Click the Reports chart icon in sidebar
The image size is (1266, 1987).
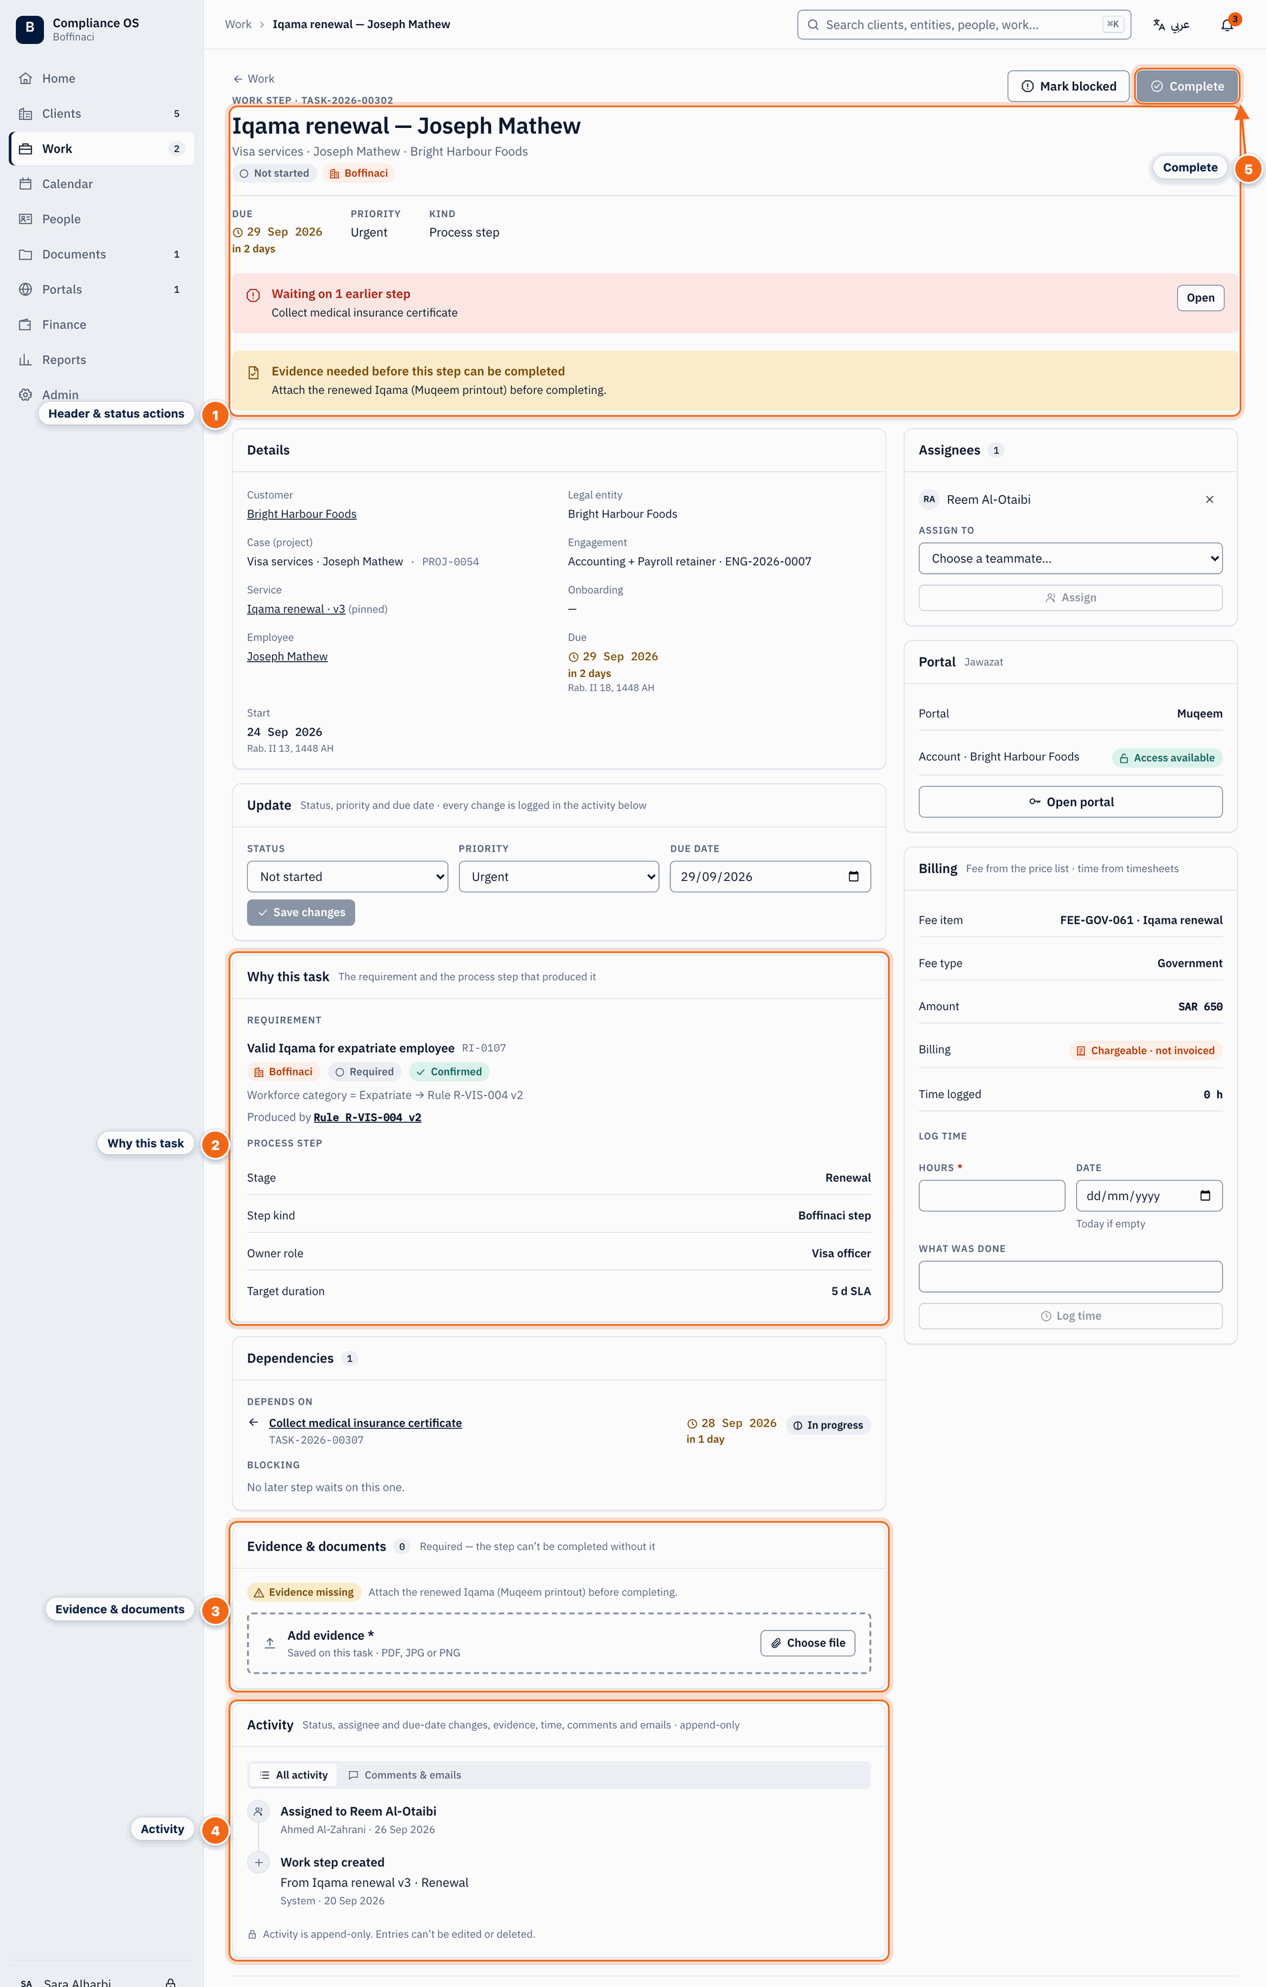[25, 360]
